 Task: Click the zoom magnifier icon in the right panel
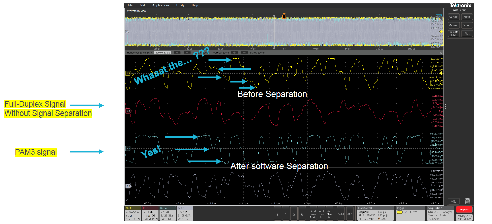coord(454,201)
